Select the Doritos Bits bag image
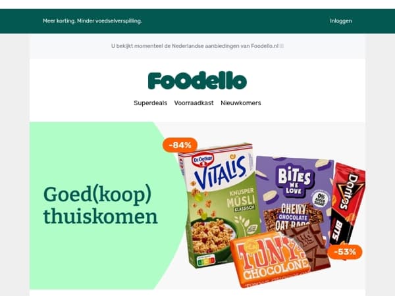Viewport: 395px width, 296px height. (x=348, y=204)
